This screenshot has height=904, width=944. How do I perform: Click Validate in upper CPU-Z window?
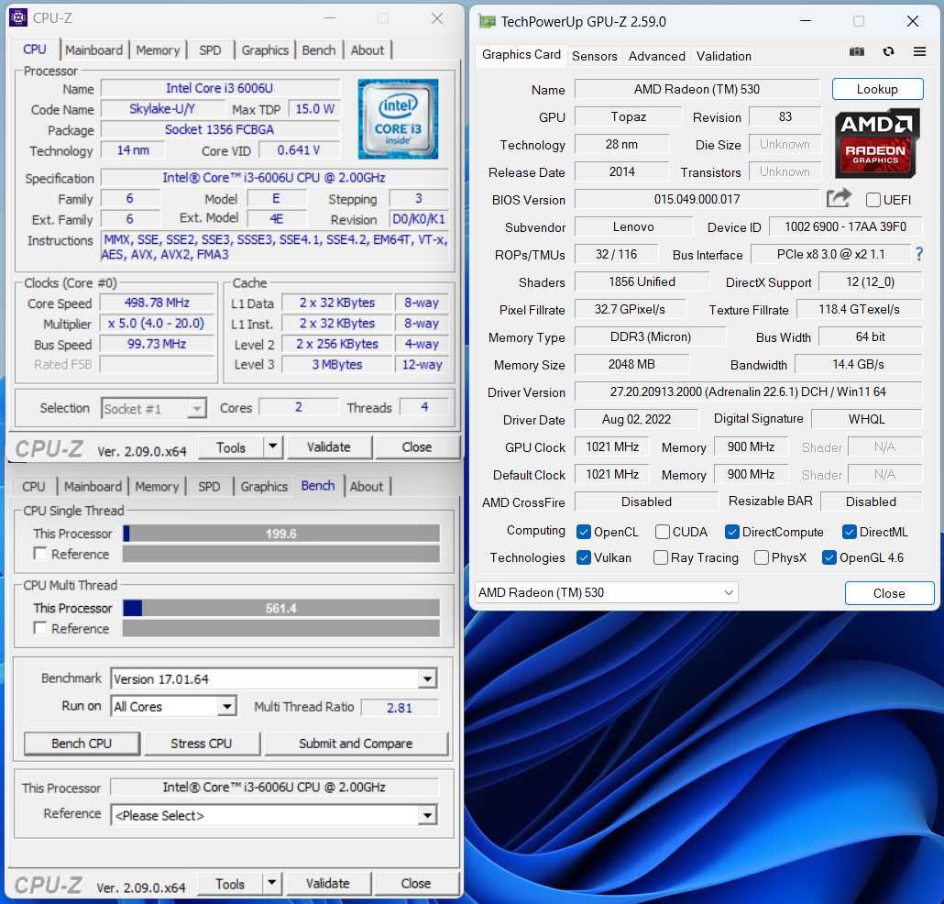tap(329, 446)
